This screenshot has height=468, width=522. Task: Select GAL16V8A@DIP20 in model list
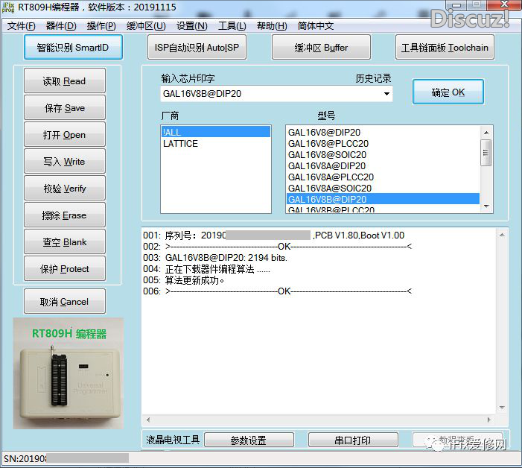point(383,166)
